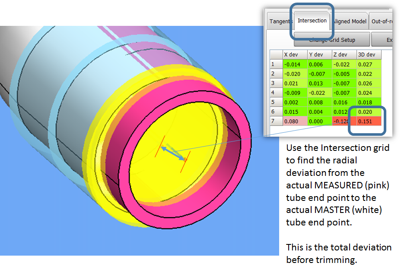Click the 0.020 cell in row 6
This screenshot has height=272, width=401.
click(x=369, y=112)
